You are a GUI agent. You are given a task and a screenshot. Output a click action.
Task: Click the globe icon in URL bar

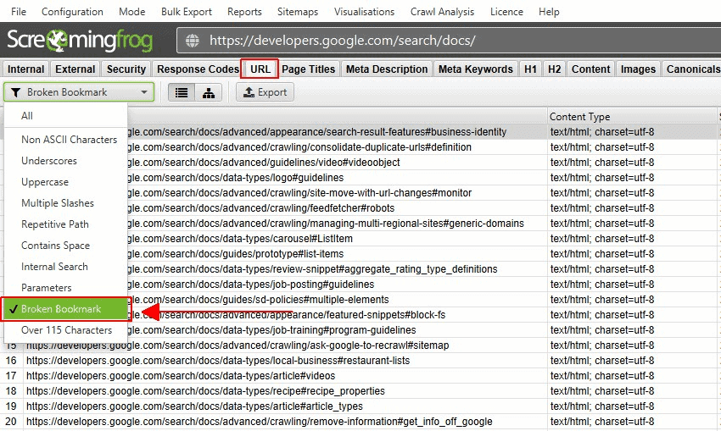click(x=193, y=41)
